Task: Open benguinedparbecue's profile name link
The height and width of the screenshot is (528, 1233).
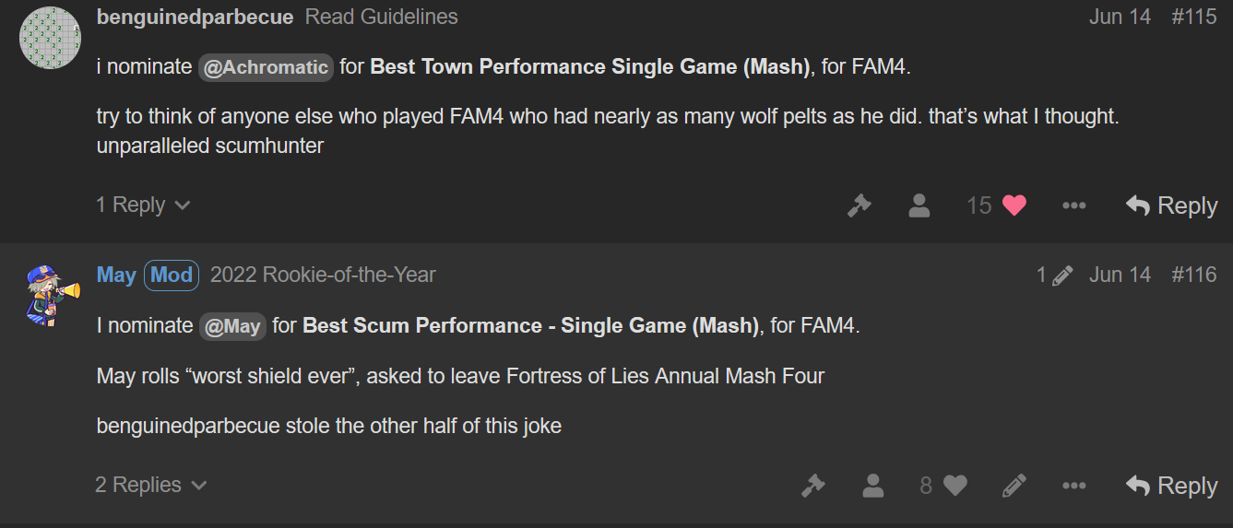Action: tap(195, 17)
